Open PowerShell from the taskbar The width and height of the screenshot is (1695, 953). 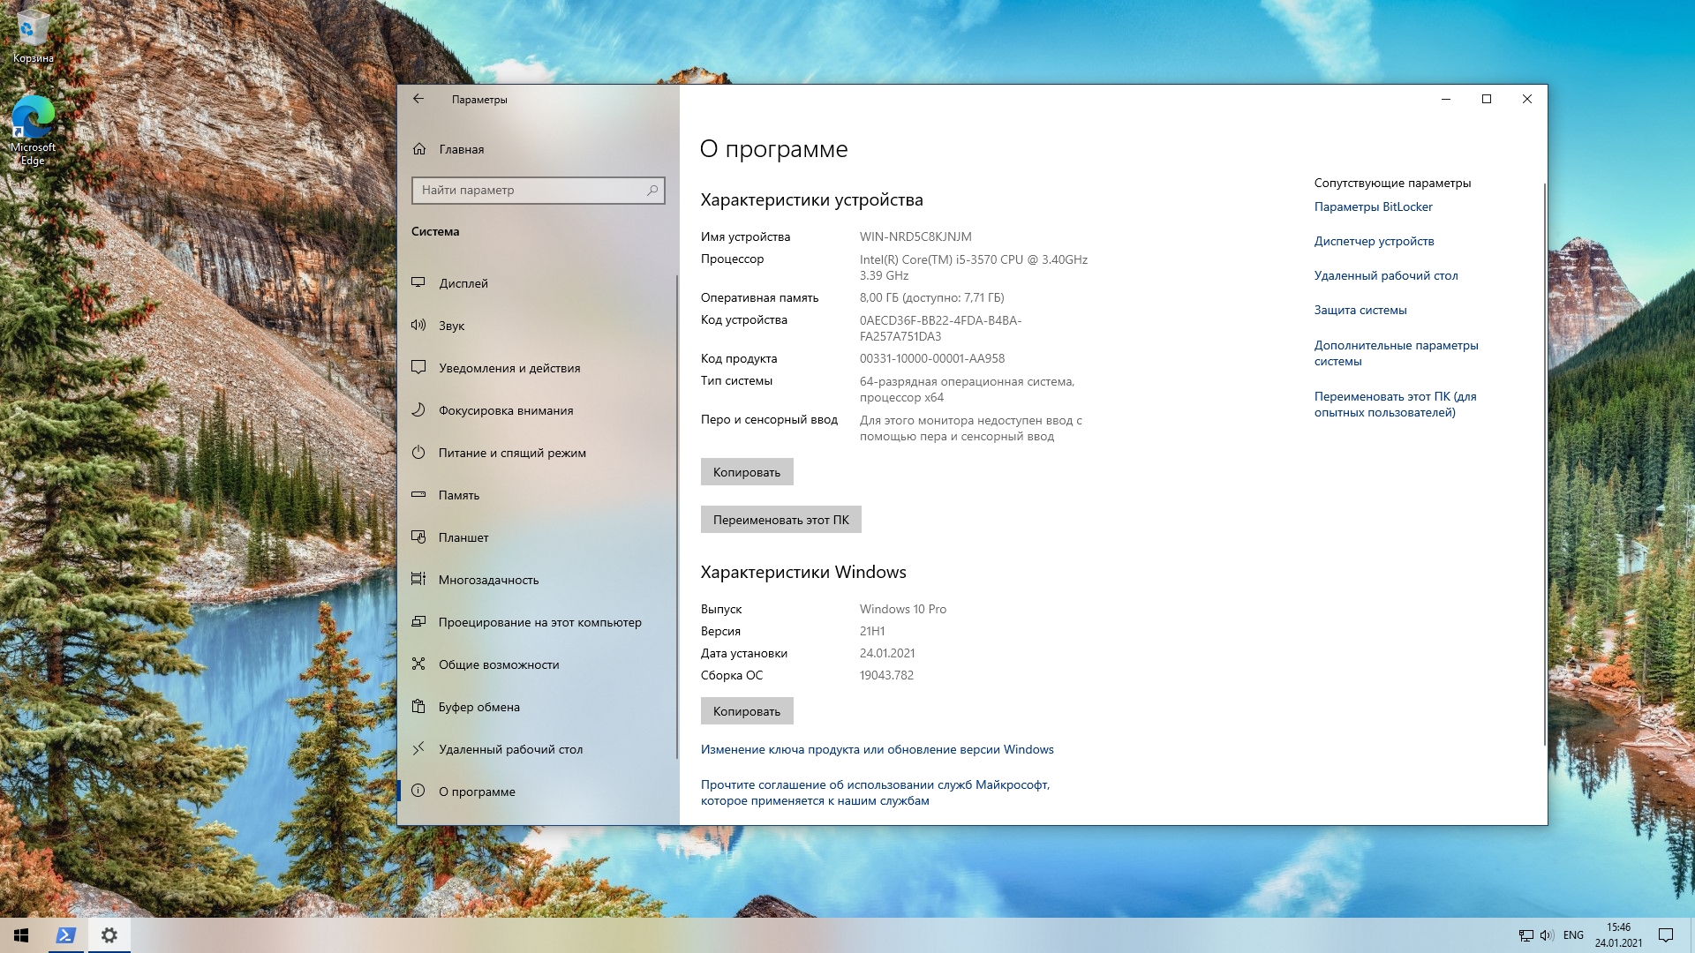coord(65,935)
